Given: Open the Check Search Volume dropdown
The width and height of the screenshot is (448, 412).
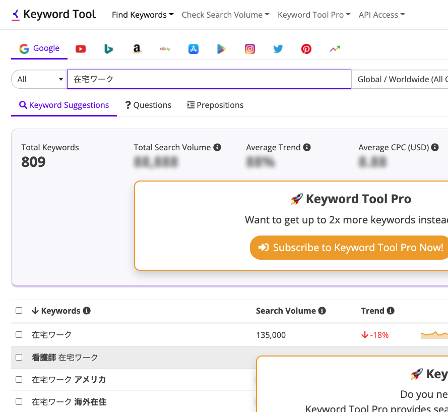Looking at the screenshot, I should click(225, 15).
